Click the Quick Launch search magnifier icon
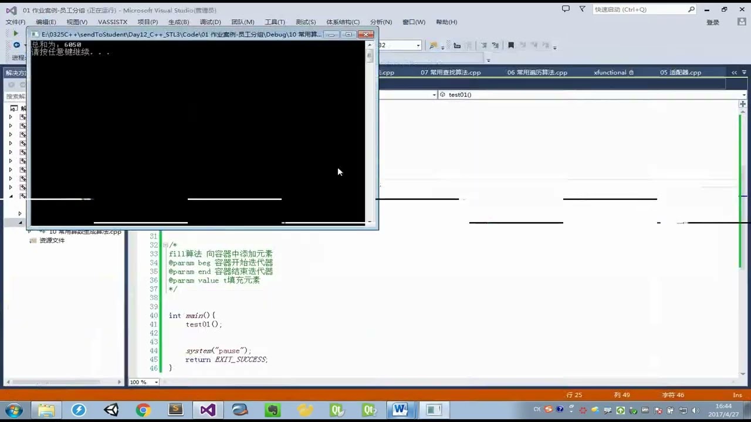This screenshot has height=422, width=751. click(x=691, y=9)
